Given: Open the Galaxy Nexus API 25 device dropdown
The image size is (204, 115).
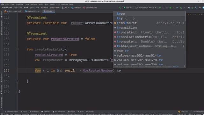Looking at the screenshot, I should pos(146,8).
